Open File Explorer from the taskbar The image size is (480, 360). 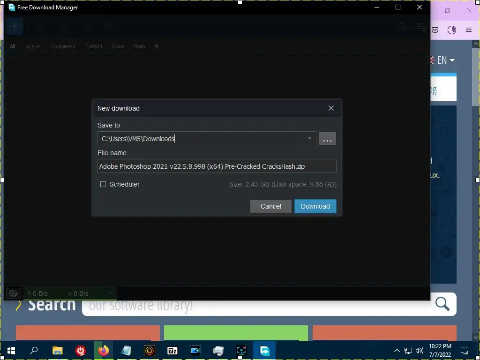pos(57,351)
